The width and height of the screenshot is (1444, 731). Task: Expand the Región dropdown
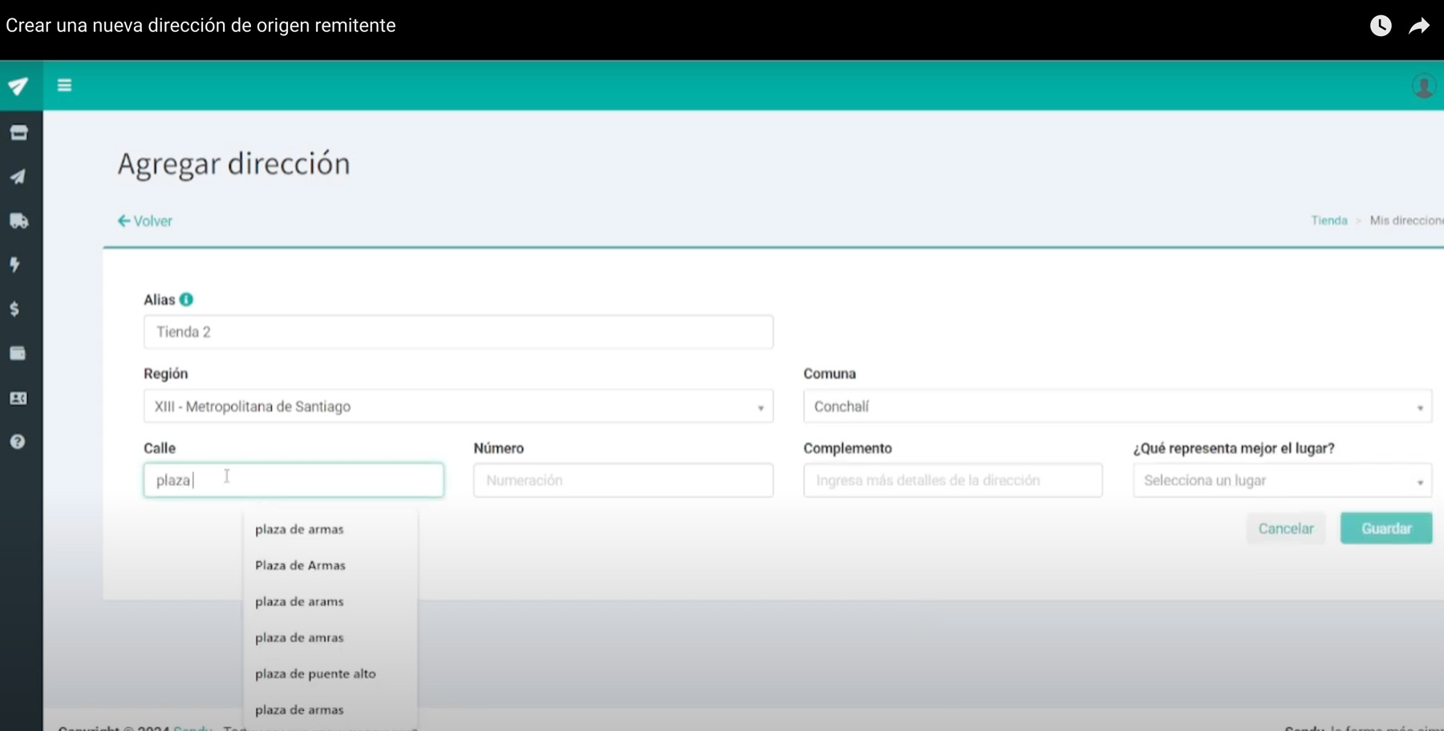coord(458,406)
